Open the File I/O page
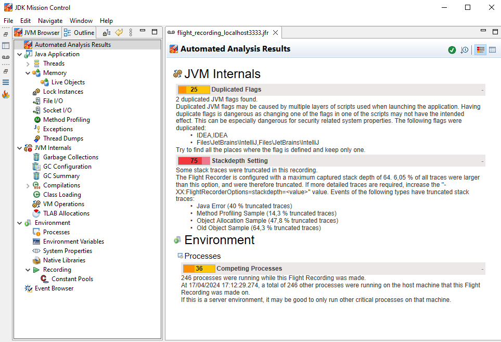Screen dimensions: 501x342 (53, 101)
